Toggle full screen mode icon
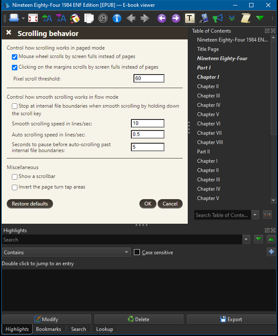278x336 pixels. (x=33, y=18)
